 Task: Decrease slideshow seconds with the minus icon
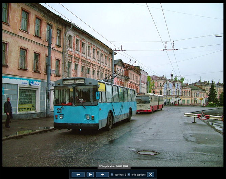[x=112, y=175]
